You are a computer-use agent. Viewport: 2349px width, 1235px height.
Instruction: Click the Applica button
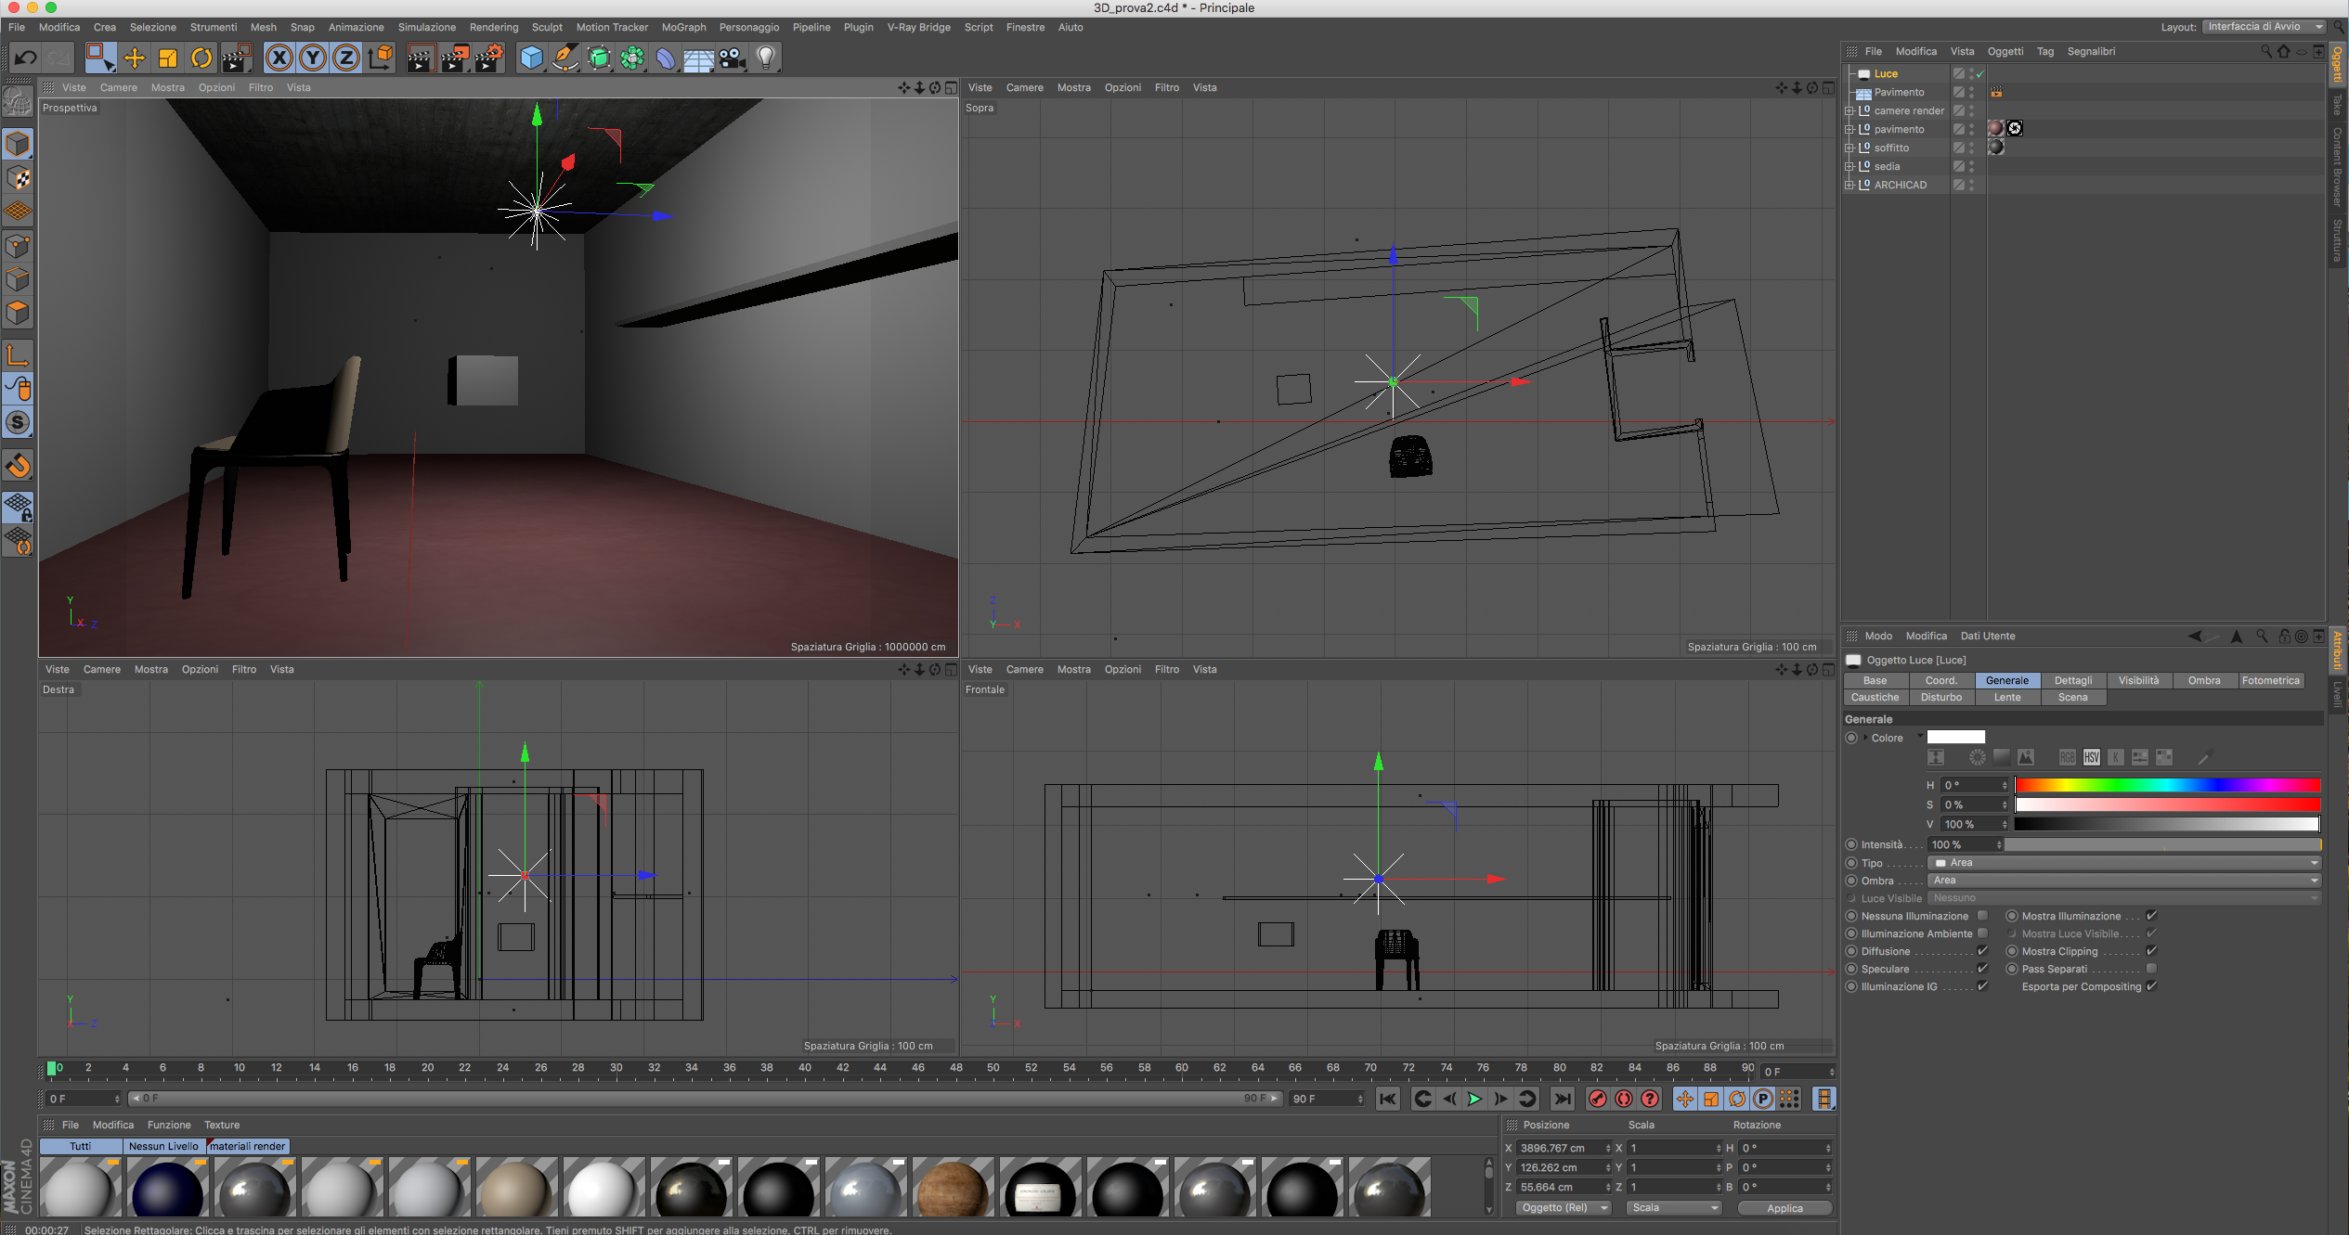(x=1784, y=1208)
